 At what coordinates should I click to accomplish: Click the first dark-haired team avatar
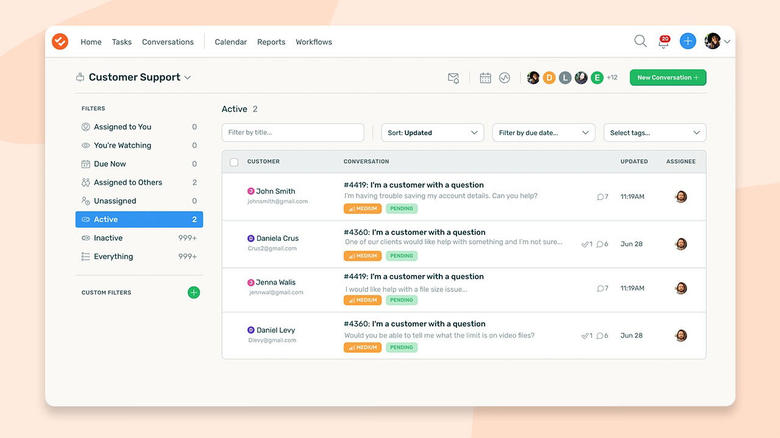(533, 78)
